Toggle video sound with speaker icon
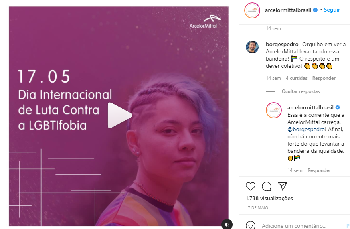 [x=227, y=224]
